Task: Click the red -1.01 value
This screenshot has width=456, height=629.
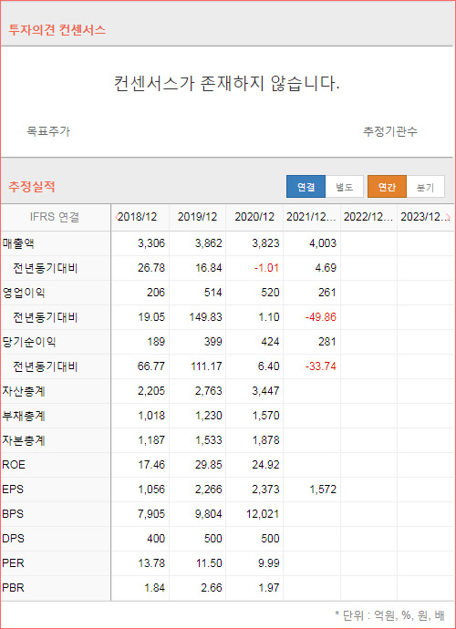Action: (266, 268)
